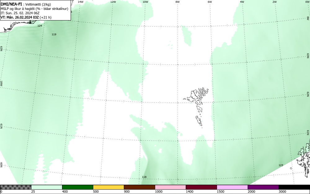Click the pressure value 123
Viewport: 310px width, 194px height.
(281, 165)
